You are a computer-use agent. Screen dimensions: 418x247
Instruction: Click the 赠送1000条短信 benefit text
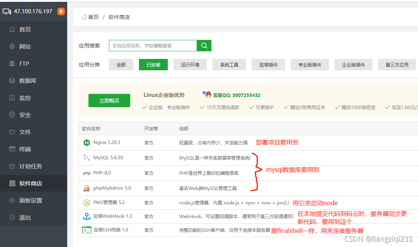pyautogui.click(x=358, y=107)
